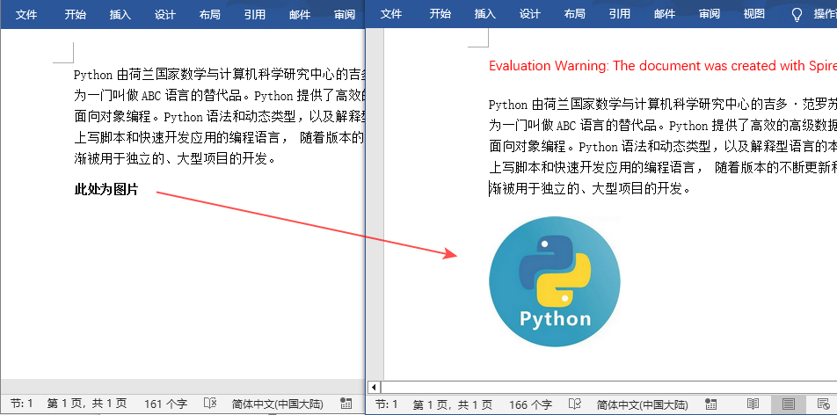This screenshot has height=415, width=837.
Task: Open 邮件 tab in the left window
Action: [300, 14]
